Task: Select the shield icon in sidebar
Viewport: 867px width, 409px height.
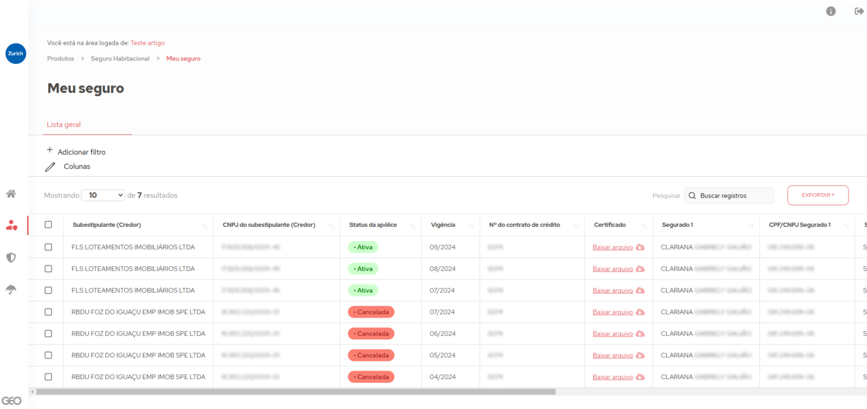Action: click(11, 258)
